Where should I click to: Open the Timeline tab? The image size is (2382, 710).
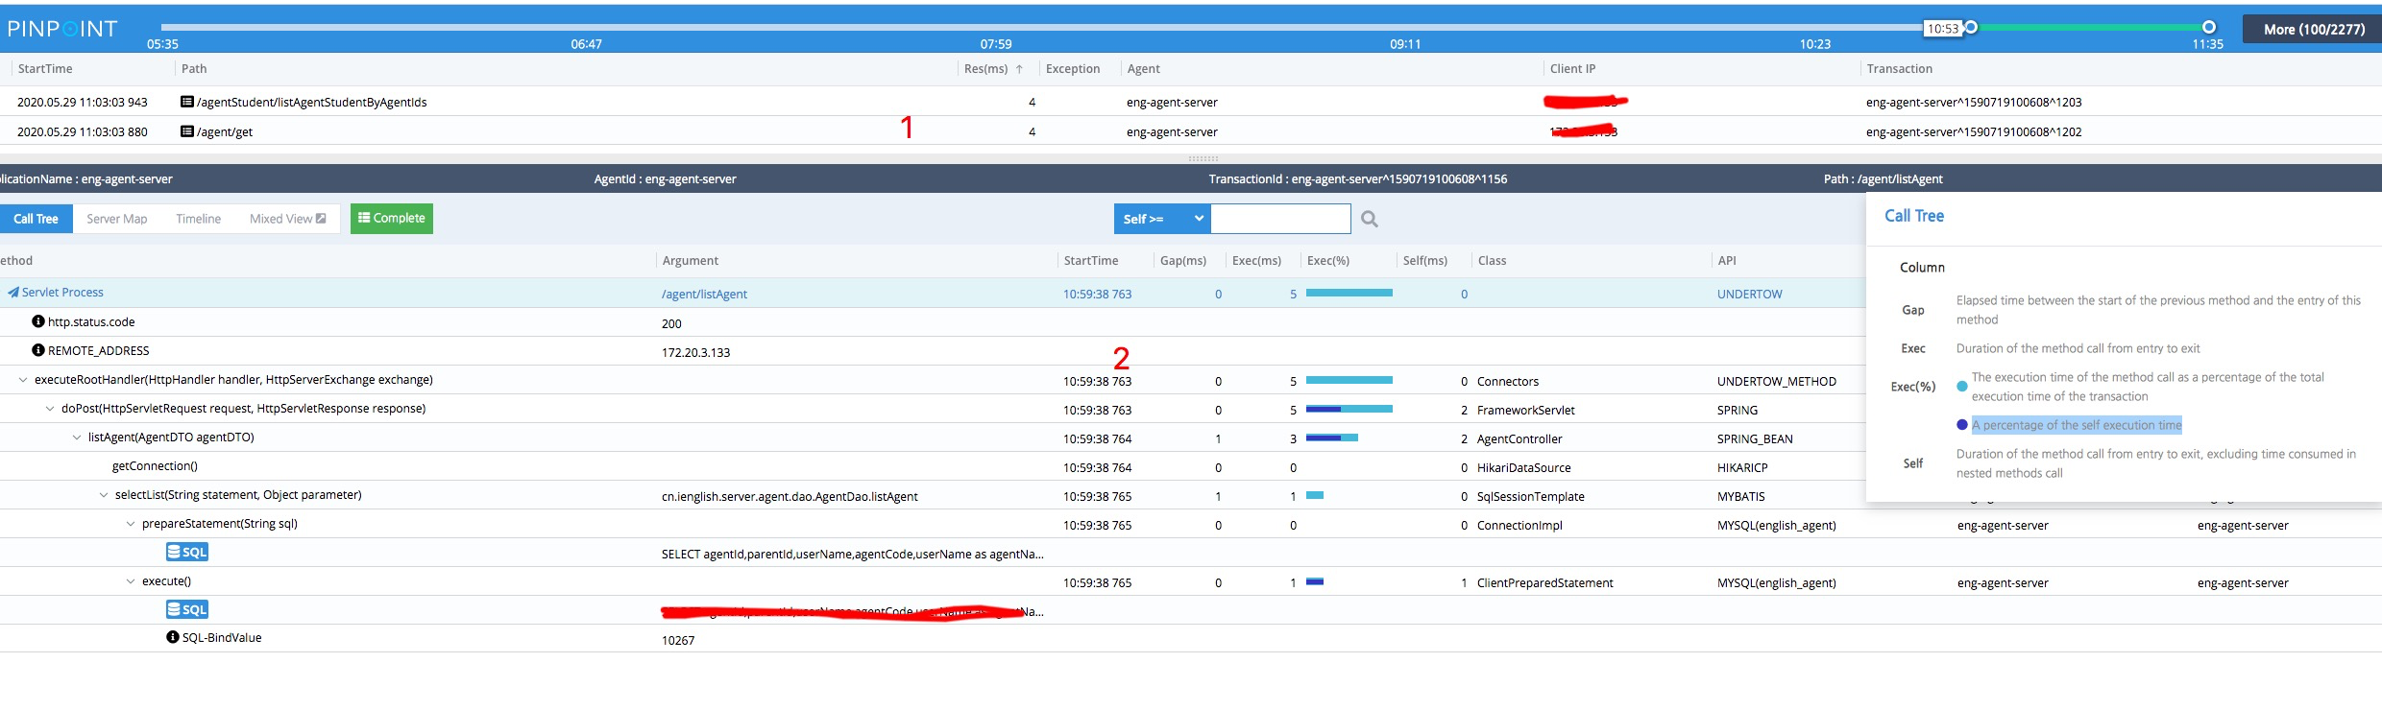click(198, 219)
